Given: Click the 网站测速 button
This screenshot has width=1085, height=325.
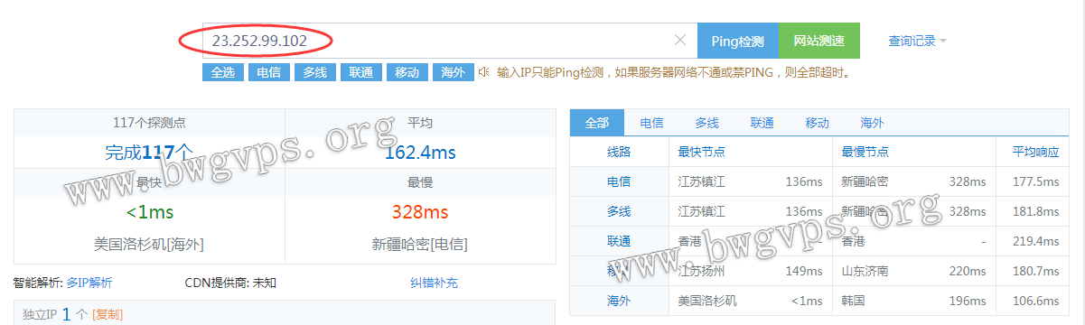Looking at the screenshot, I should pos(818,41).
